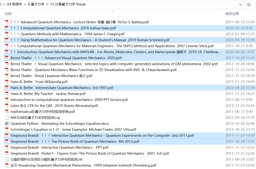256x169 pixels.
Task: Click PDF icon of Latex 命令 LYX for the QM
Action: (x=7, y=106)
